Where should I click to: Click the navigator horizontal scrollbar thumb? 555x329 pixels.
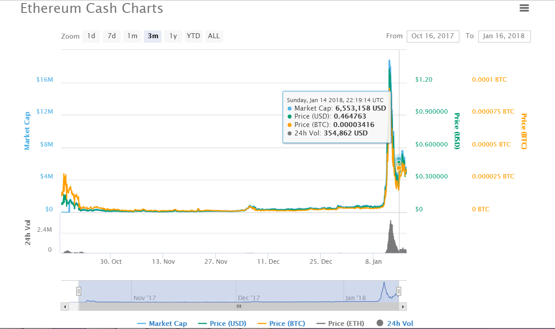coord(239,306)
